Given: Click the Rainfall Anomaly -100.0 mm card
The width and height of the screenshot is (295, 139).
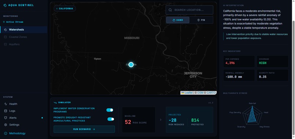Looking at the screenshot, I should tap(239, 75).
